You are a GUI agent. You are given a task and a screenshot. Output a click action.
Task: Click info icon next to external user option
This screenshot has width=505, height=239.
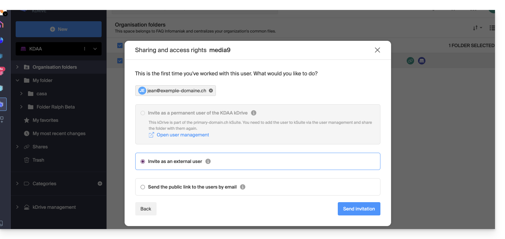[x=208, y=161]
